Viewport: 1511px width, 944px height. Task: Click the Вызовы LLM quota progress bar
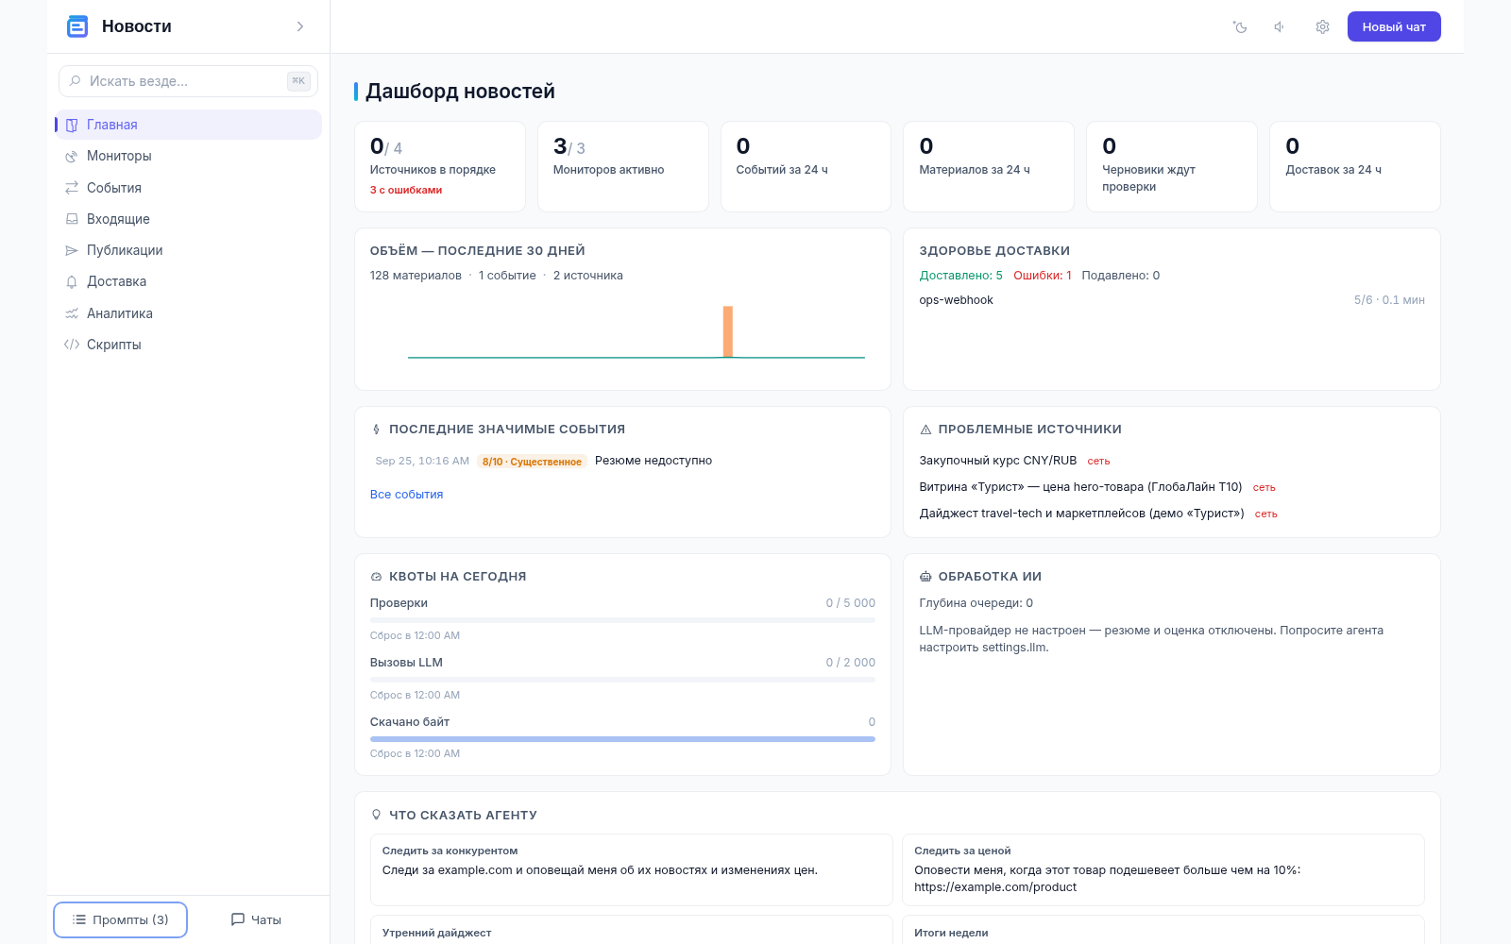[x=622, y=680]
